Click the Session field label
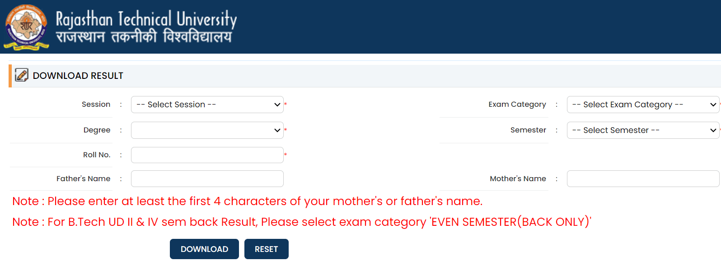The image size is (721, 265). point(96,105)
